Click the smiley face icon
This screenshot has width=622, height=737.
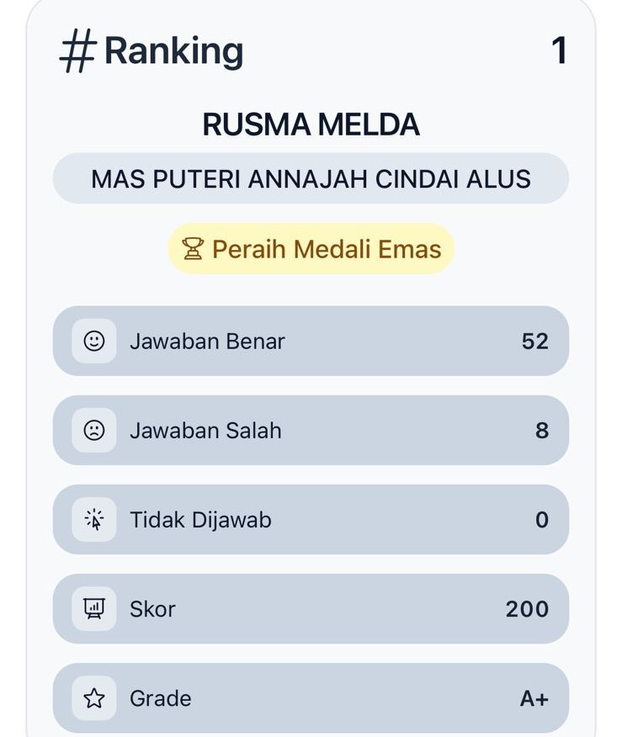tap(94, 341)
